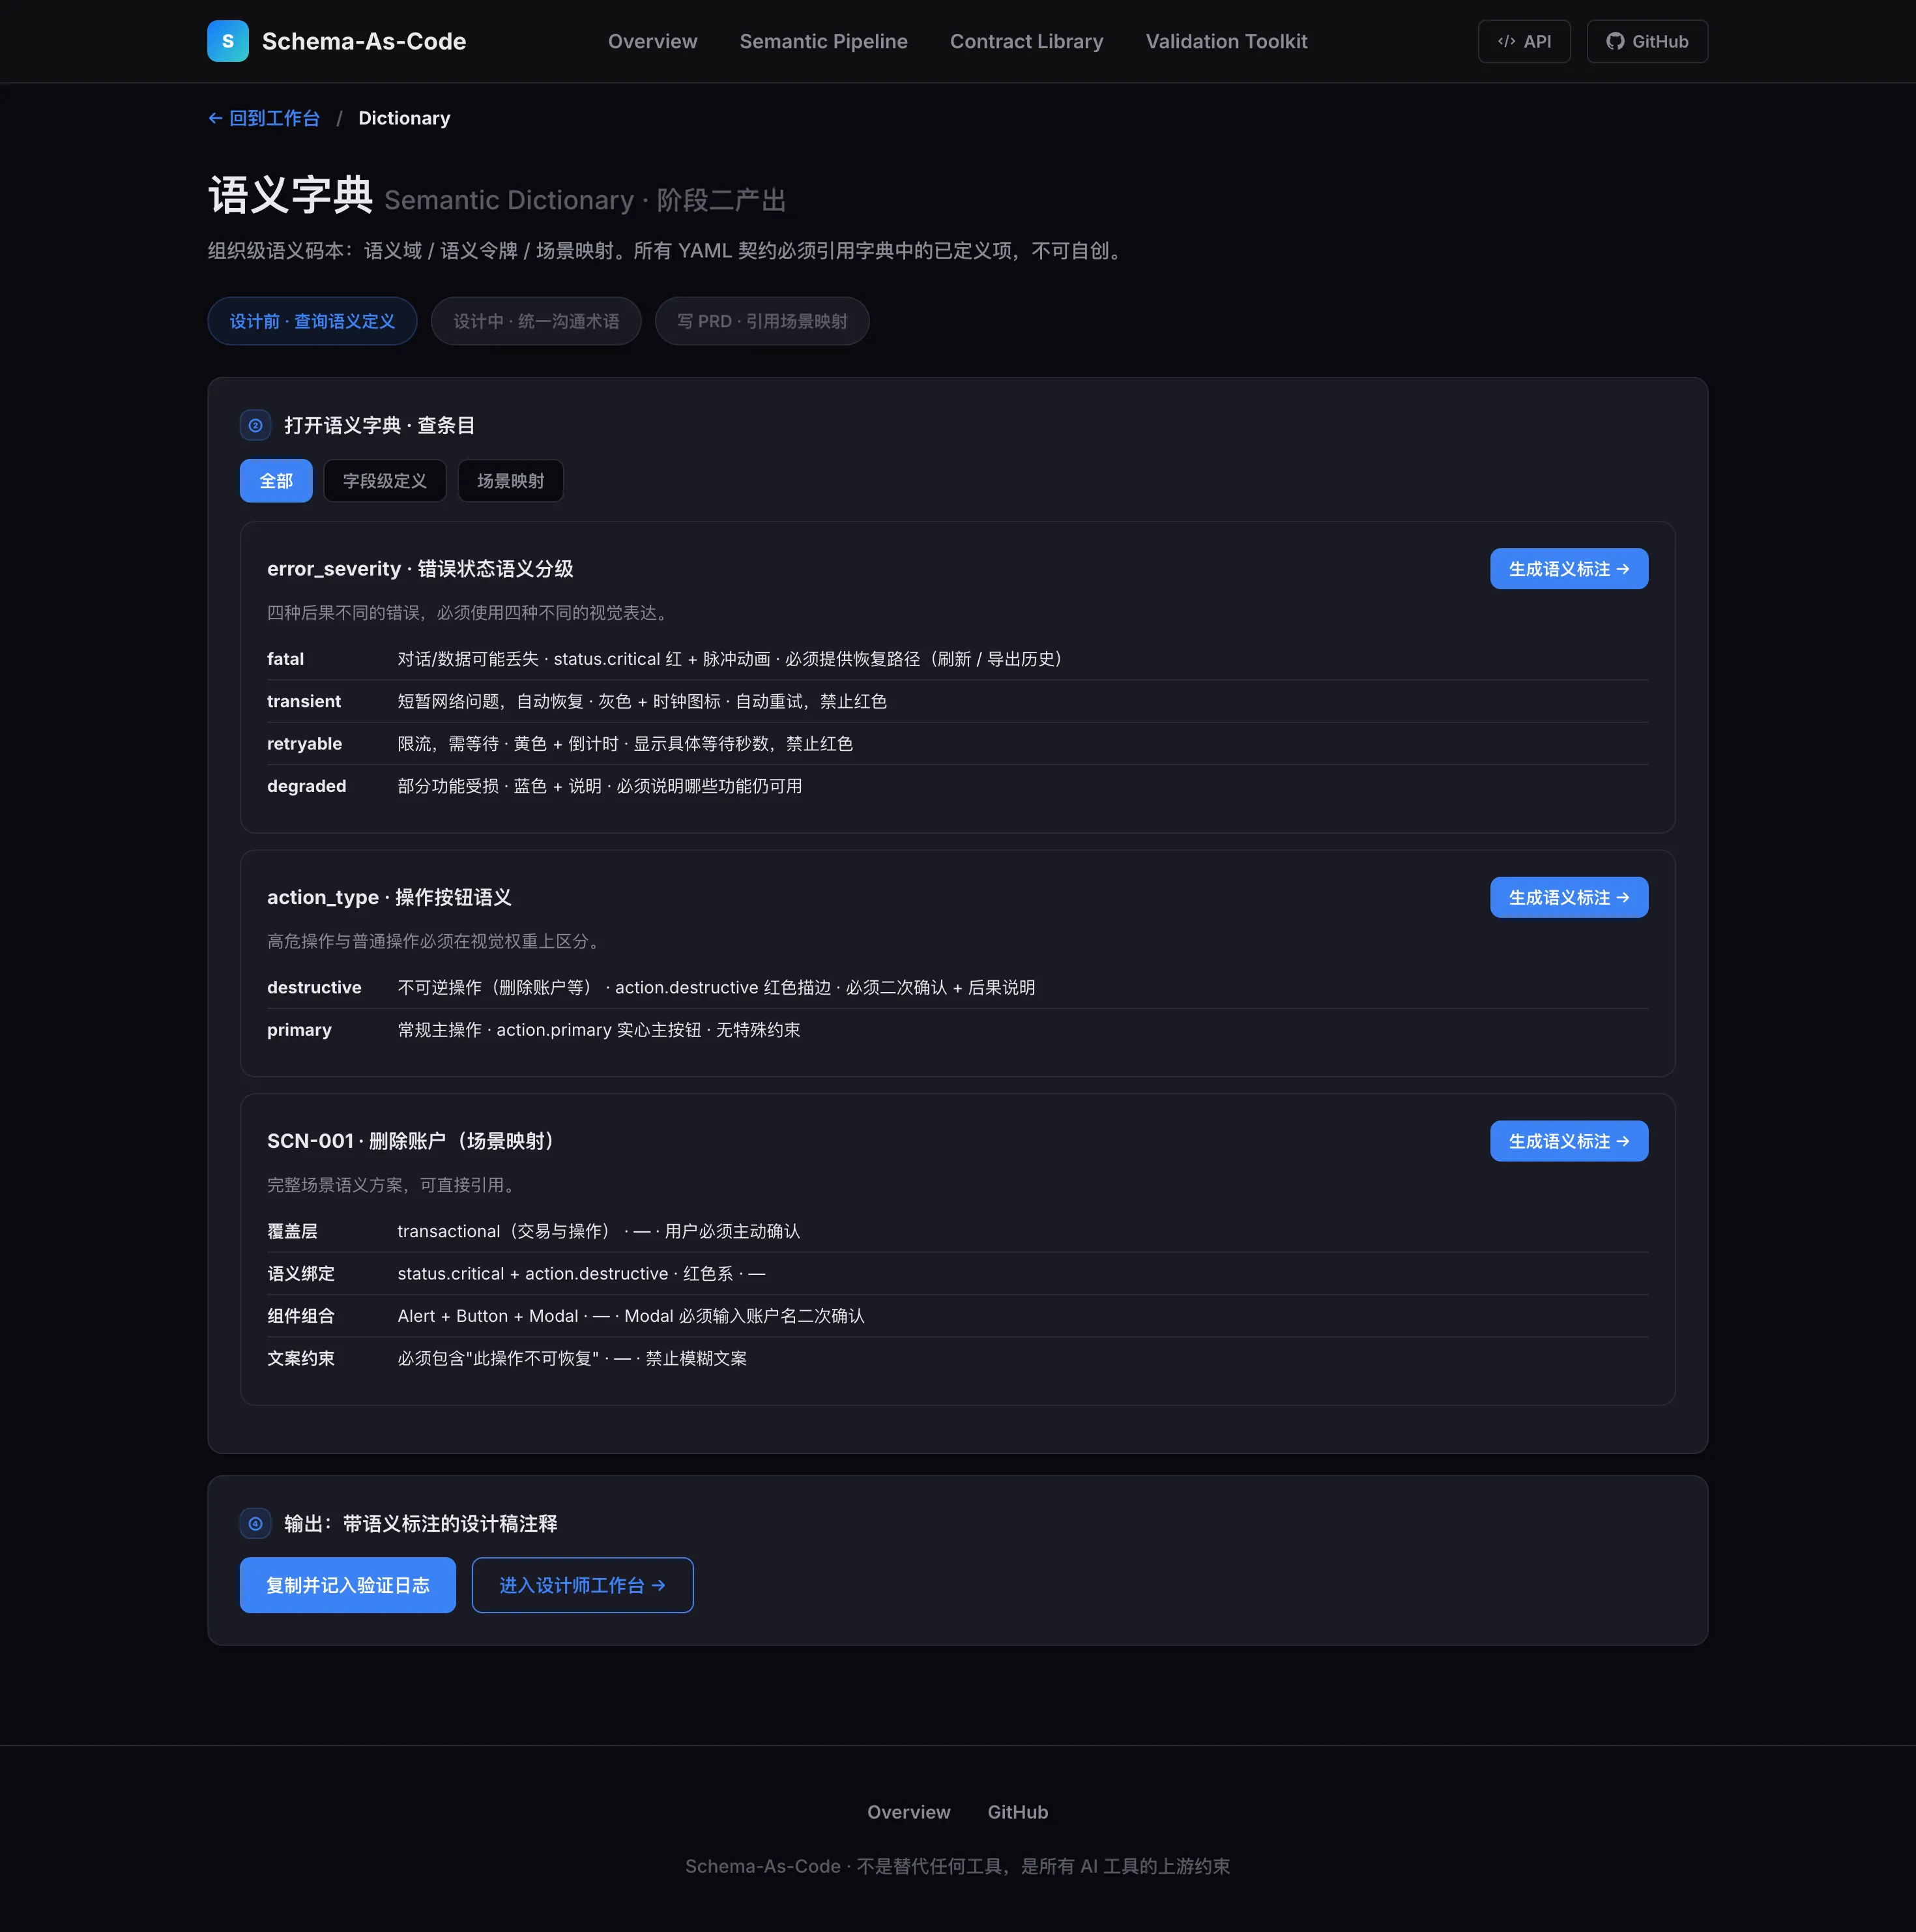Open the footer GitHub link

1018,1812
